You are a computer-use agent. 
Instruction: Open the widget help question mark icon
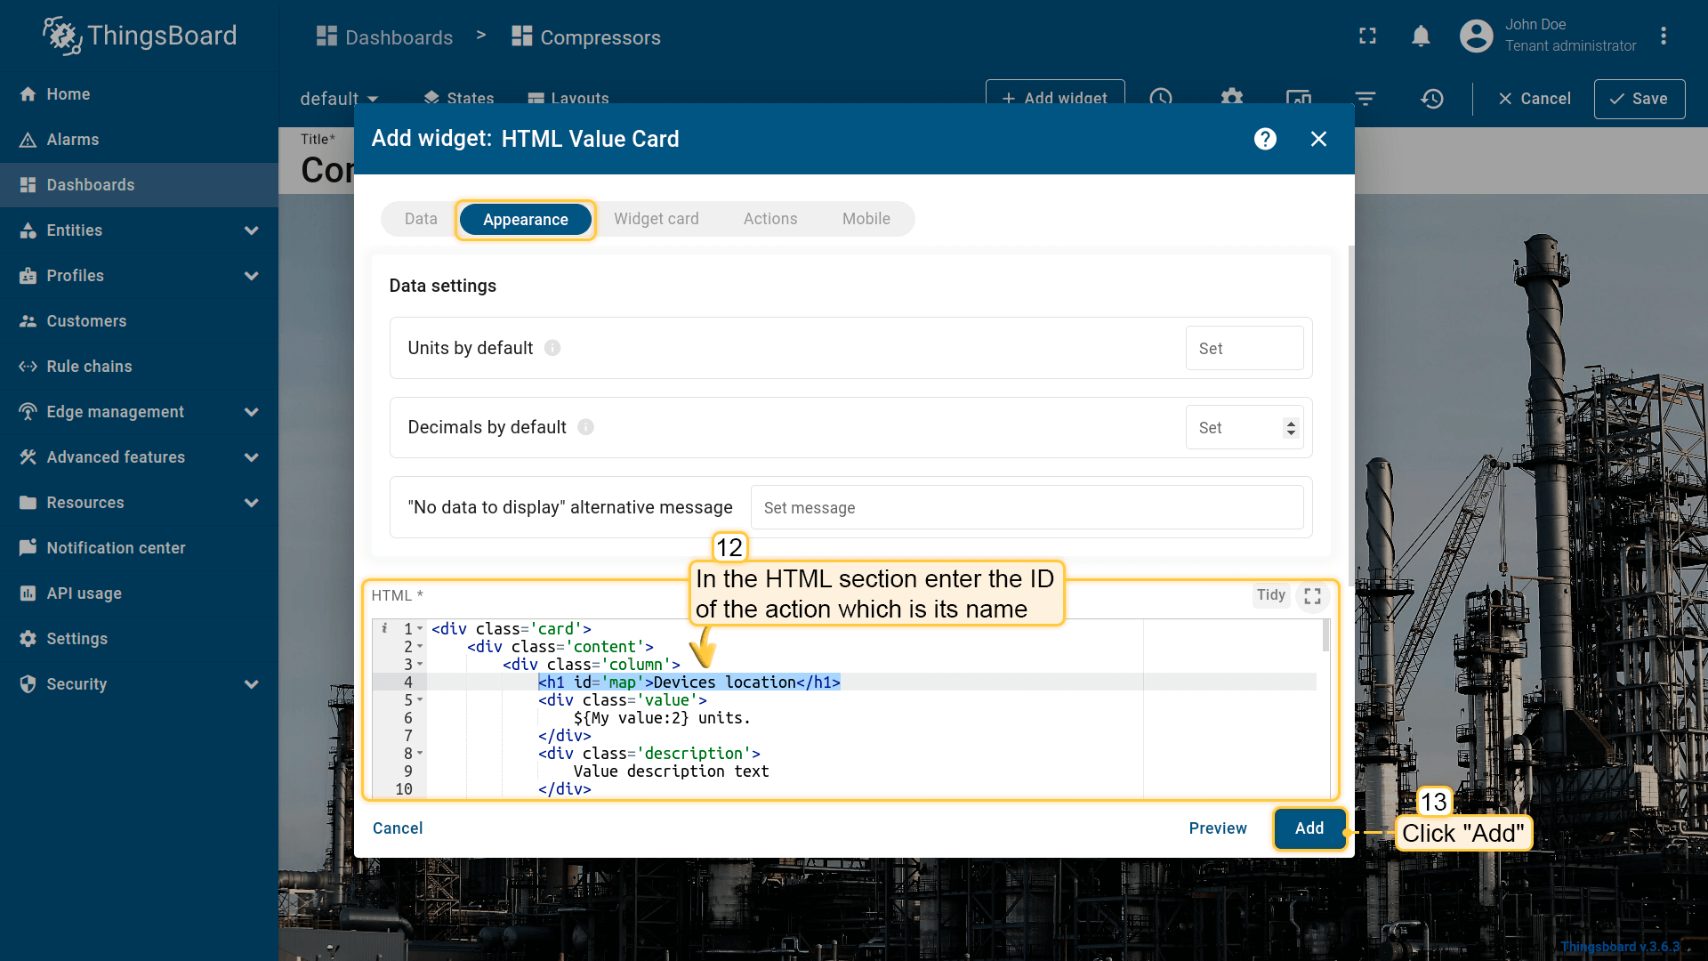[1265, 139]
